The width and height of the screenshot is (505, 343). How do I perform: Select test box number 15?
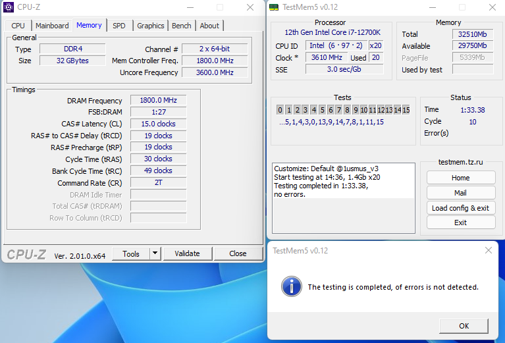pyautogui.click(x=406, y=110)
